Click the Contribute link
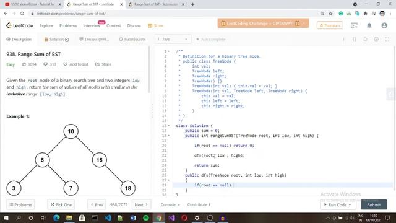396x223 pixels. pyautogui.click(x=199, y=204)
